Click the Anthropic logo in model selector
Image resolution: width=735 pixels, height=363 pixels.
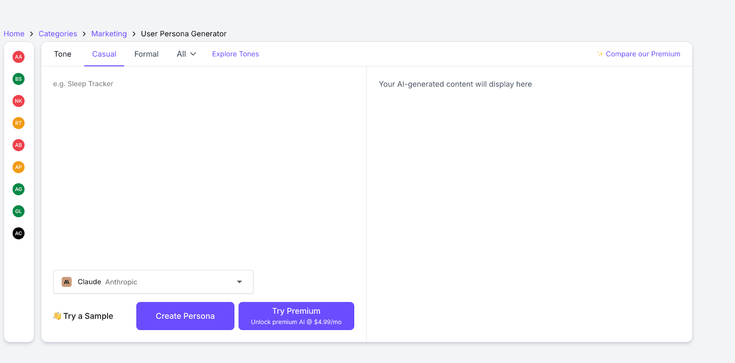(67, 282)
